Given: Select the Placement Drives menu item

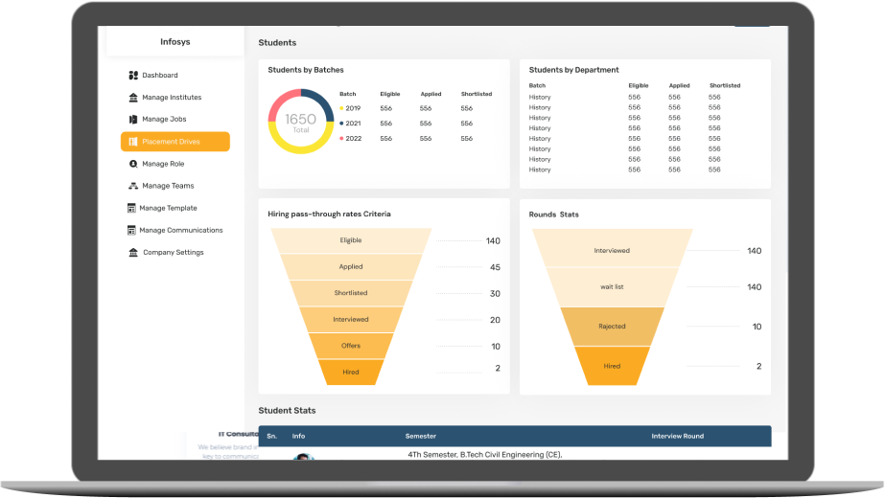Looking at the screenshot, I should click(175, 142).
